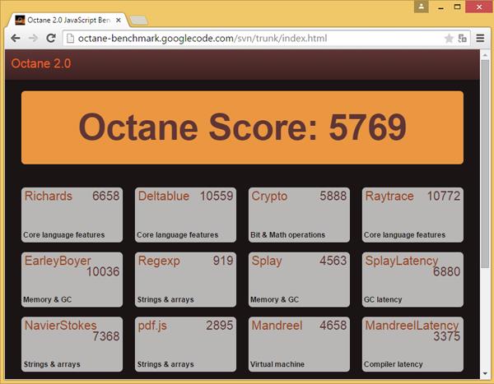The image size is (494, 384).
Task: Click the Richards score 6658
Action: [x=106, y=196]
